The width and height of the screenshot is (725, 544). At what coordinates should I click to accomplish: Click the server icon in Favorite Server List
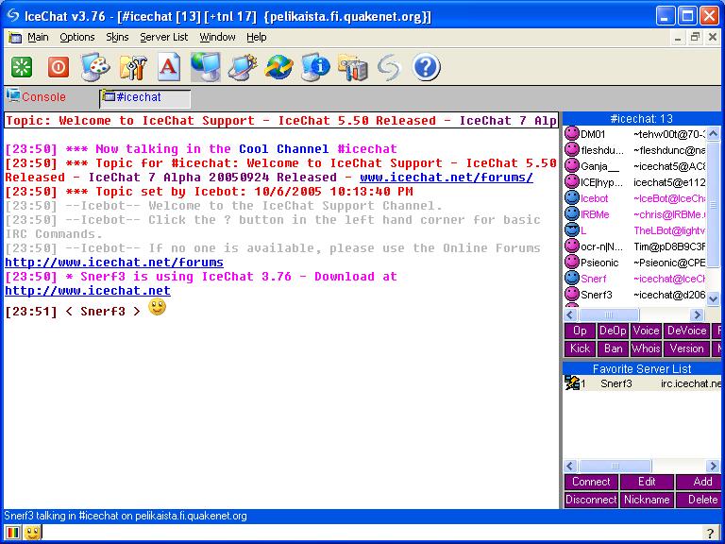[572, 382]
